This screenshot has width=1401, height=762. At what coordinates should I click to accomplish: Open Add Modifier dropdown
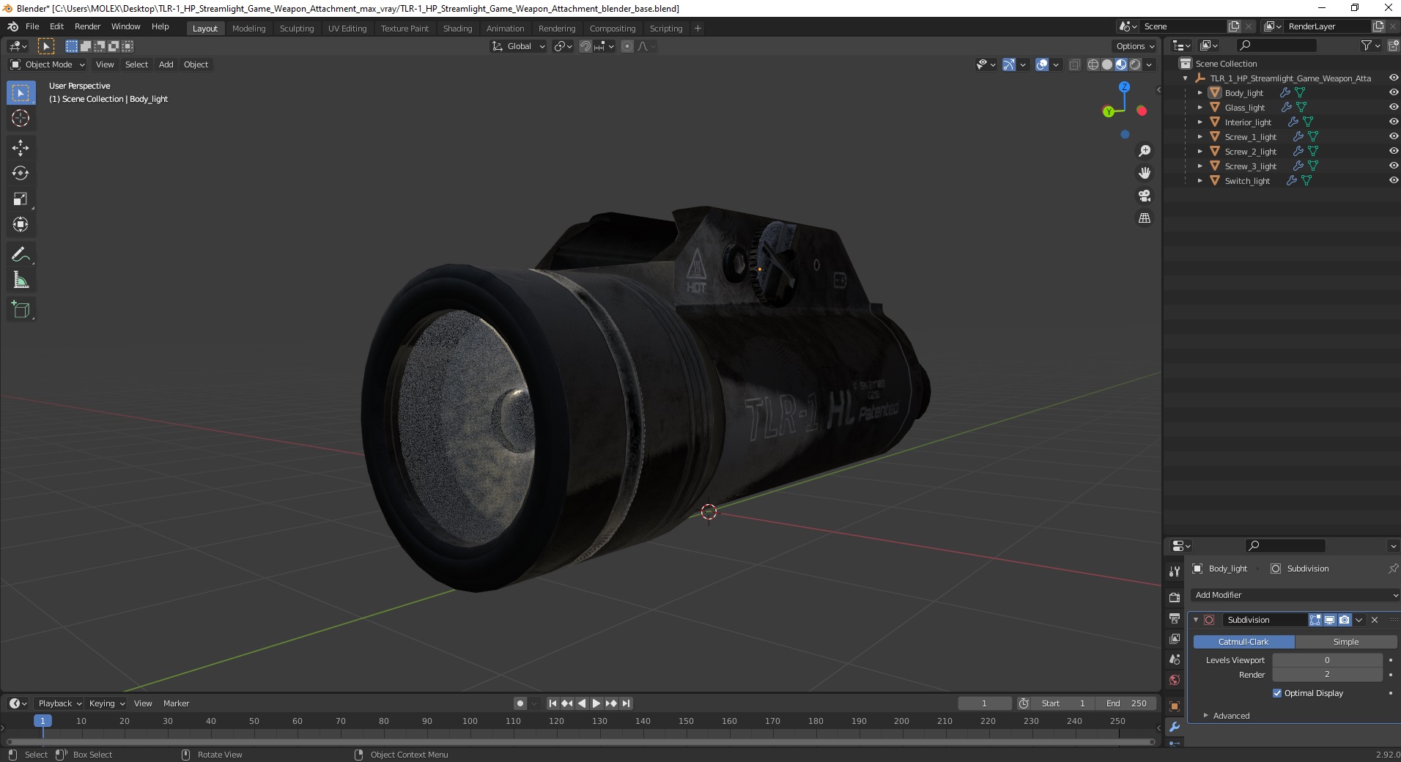pos(1294,595)
